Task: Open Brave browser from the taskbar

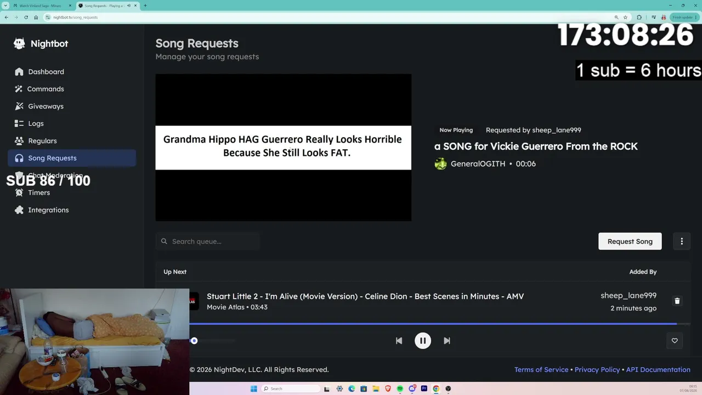Action: click(x=388, y=388)
